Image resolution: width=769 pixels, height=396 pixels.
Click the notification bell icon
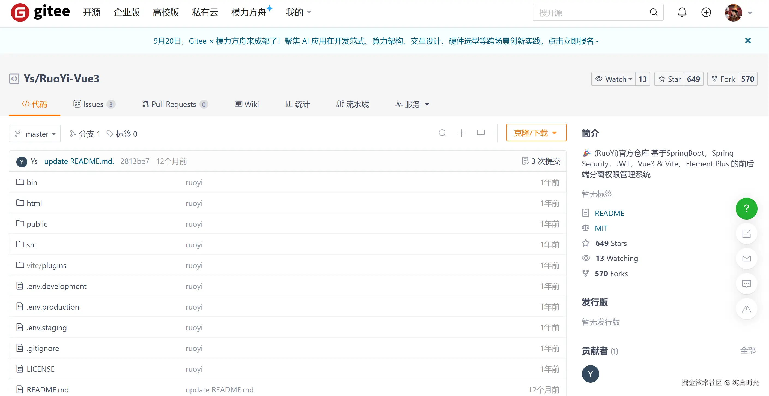click(x=682, y=12)
